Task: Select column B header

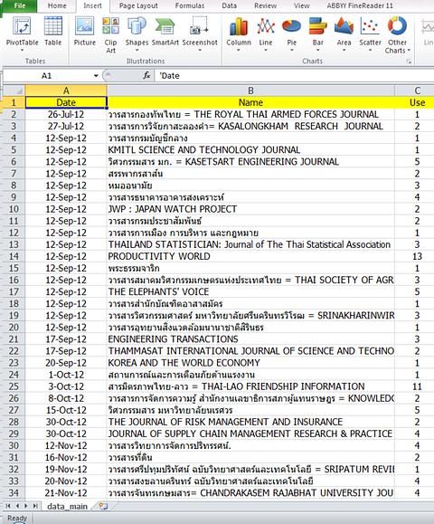Action: (x=250, y=91)
